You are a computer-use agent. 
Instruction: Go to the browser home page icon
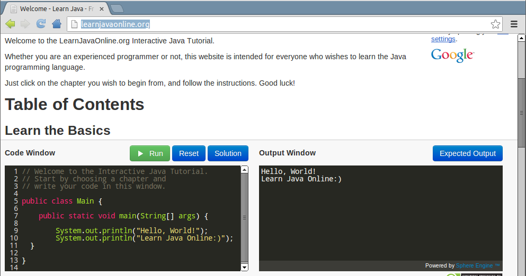click(x=57, y=24)
